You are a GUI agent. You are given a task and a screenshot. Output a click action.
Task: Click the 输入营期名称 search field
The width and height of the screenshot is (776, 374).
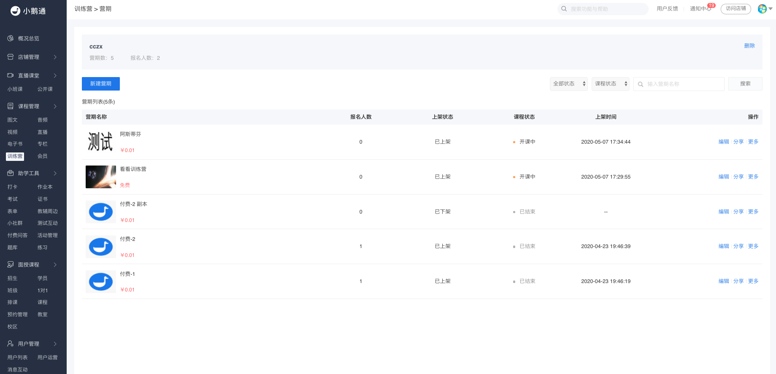pyautogui.click(x=679, y=84)
